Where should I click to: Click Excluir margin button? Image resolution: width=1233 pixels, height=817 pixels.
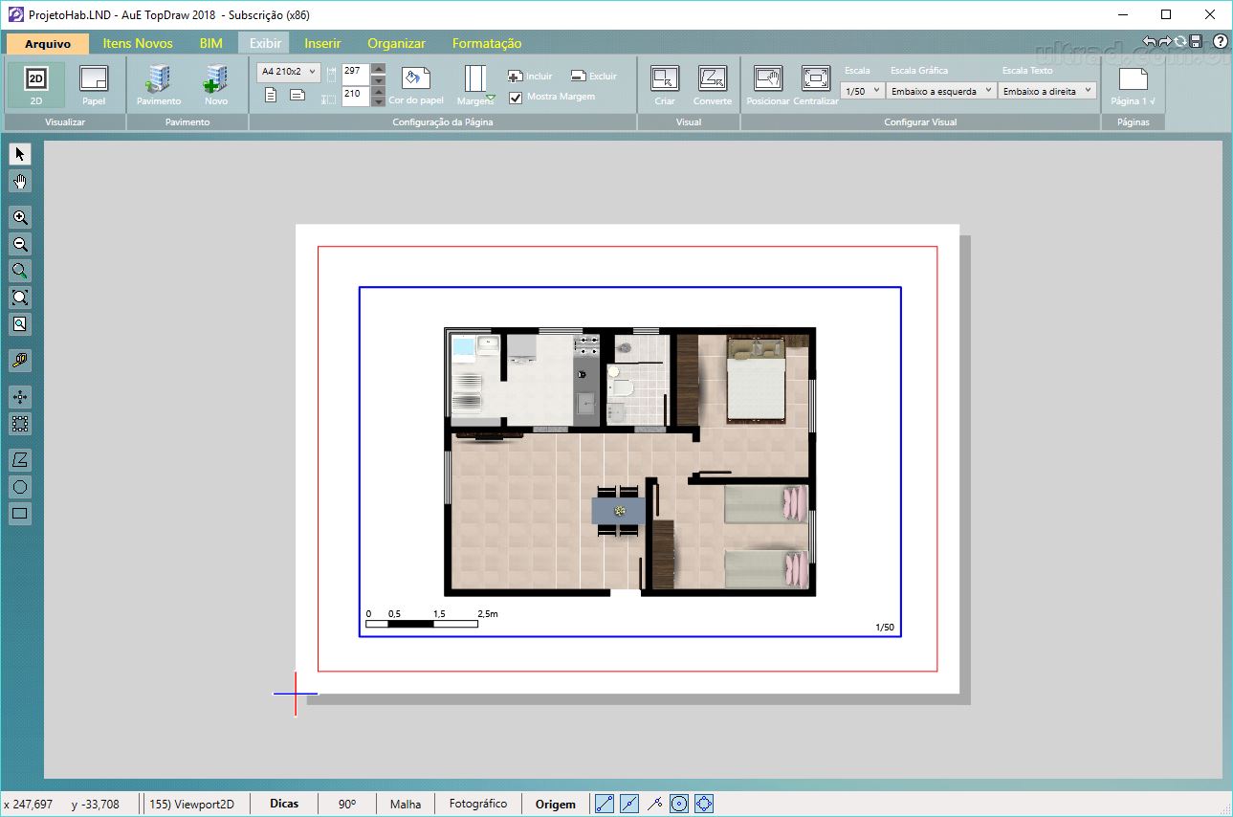594,76
